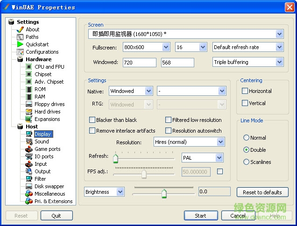
Task: Go to CPU and FPU page
Action: [x=49, y=67]
